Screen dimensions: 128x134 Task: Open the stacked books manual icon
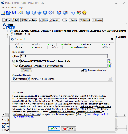pyautogui.click(x=79, y=13)
